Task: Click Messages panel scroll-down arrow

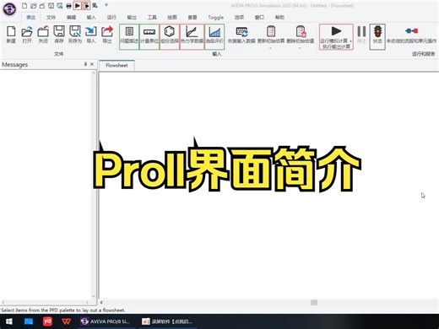Action: click(94, 296)
